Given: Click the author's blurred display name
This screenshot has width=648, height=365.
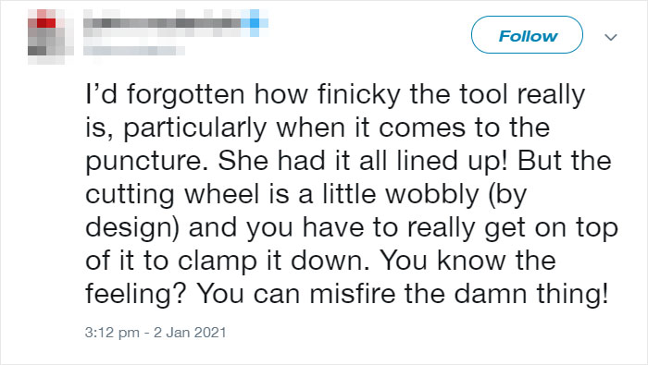Looking at the screenshot, I should click(162, 23).
